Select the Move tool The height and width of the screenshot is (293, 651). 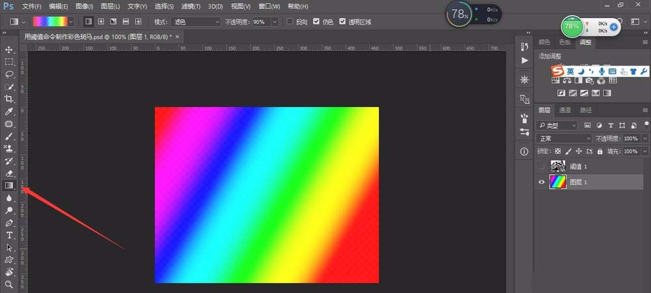tap(9, 49)
